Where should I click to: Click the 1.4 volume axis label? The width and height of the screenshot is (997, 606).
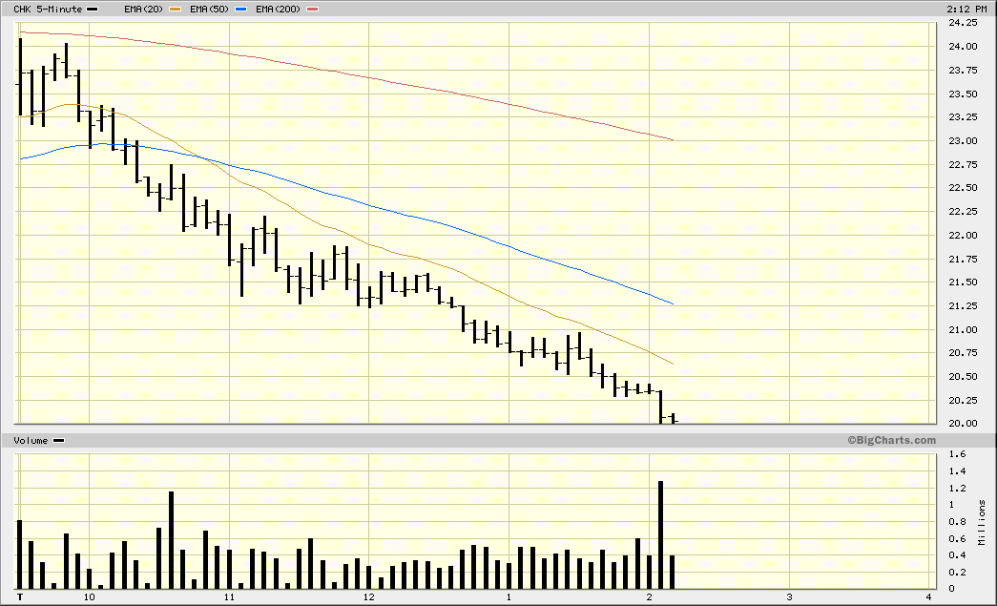[x=957, y=471]
